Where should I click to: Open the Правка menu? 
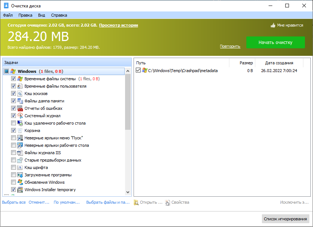tap(26, 15)
